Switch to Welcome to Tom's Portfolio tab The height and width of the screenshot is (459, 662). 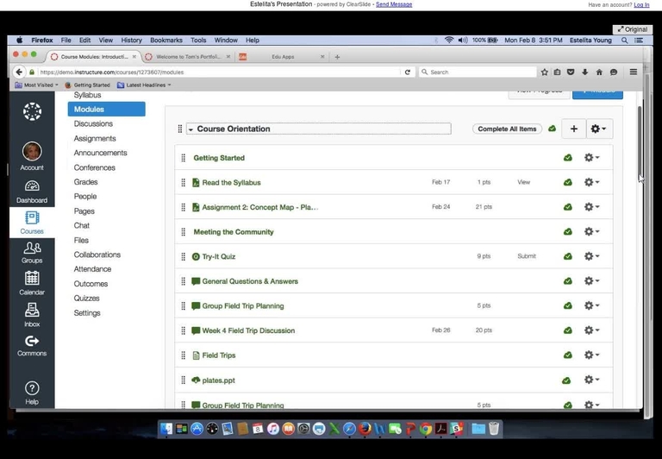click(188, 57)
